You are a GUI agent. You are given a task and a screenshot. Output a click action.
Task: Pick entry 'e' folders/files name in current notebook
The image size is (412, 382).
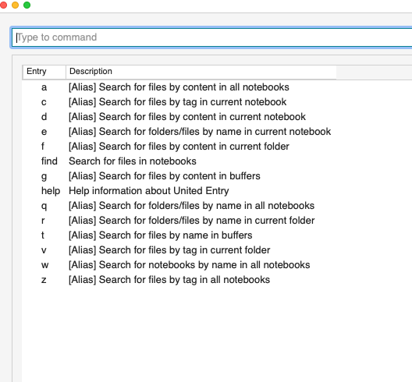click(217, 132)
